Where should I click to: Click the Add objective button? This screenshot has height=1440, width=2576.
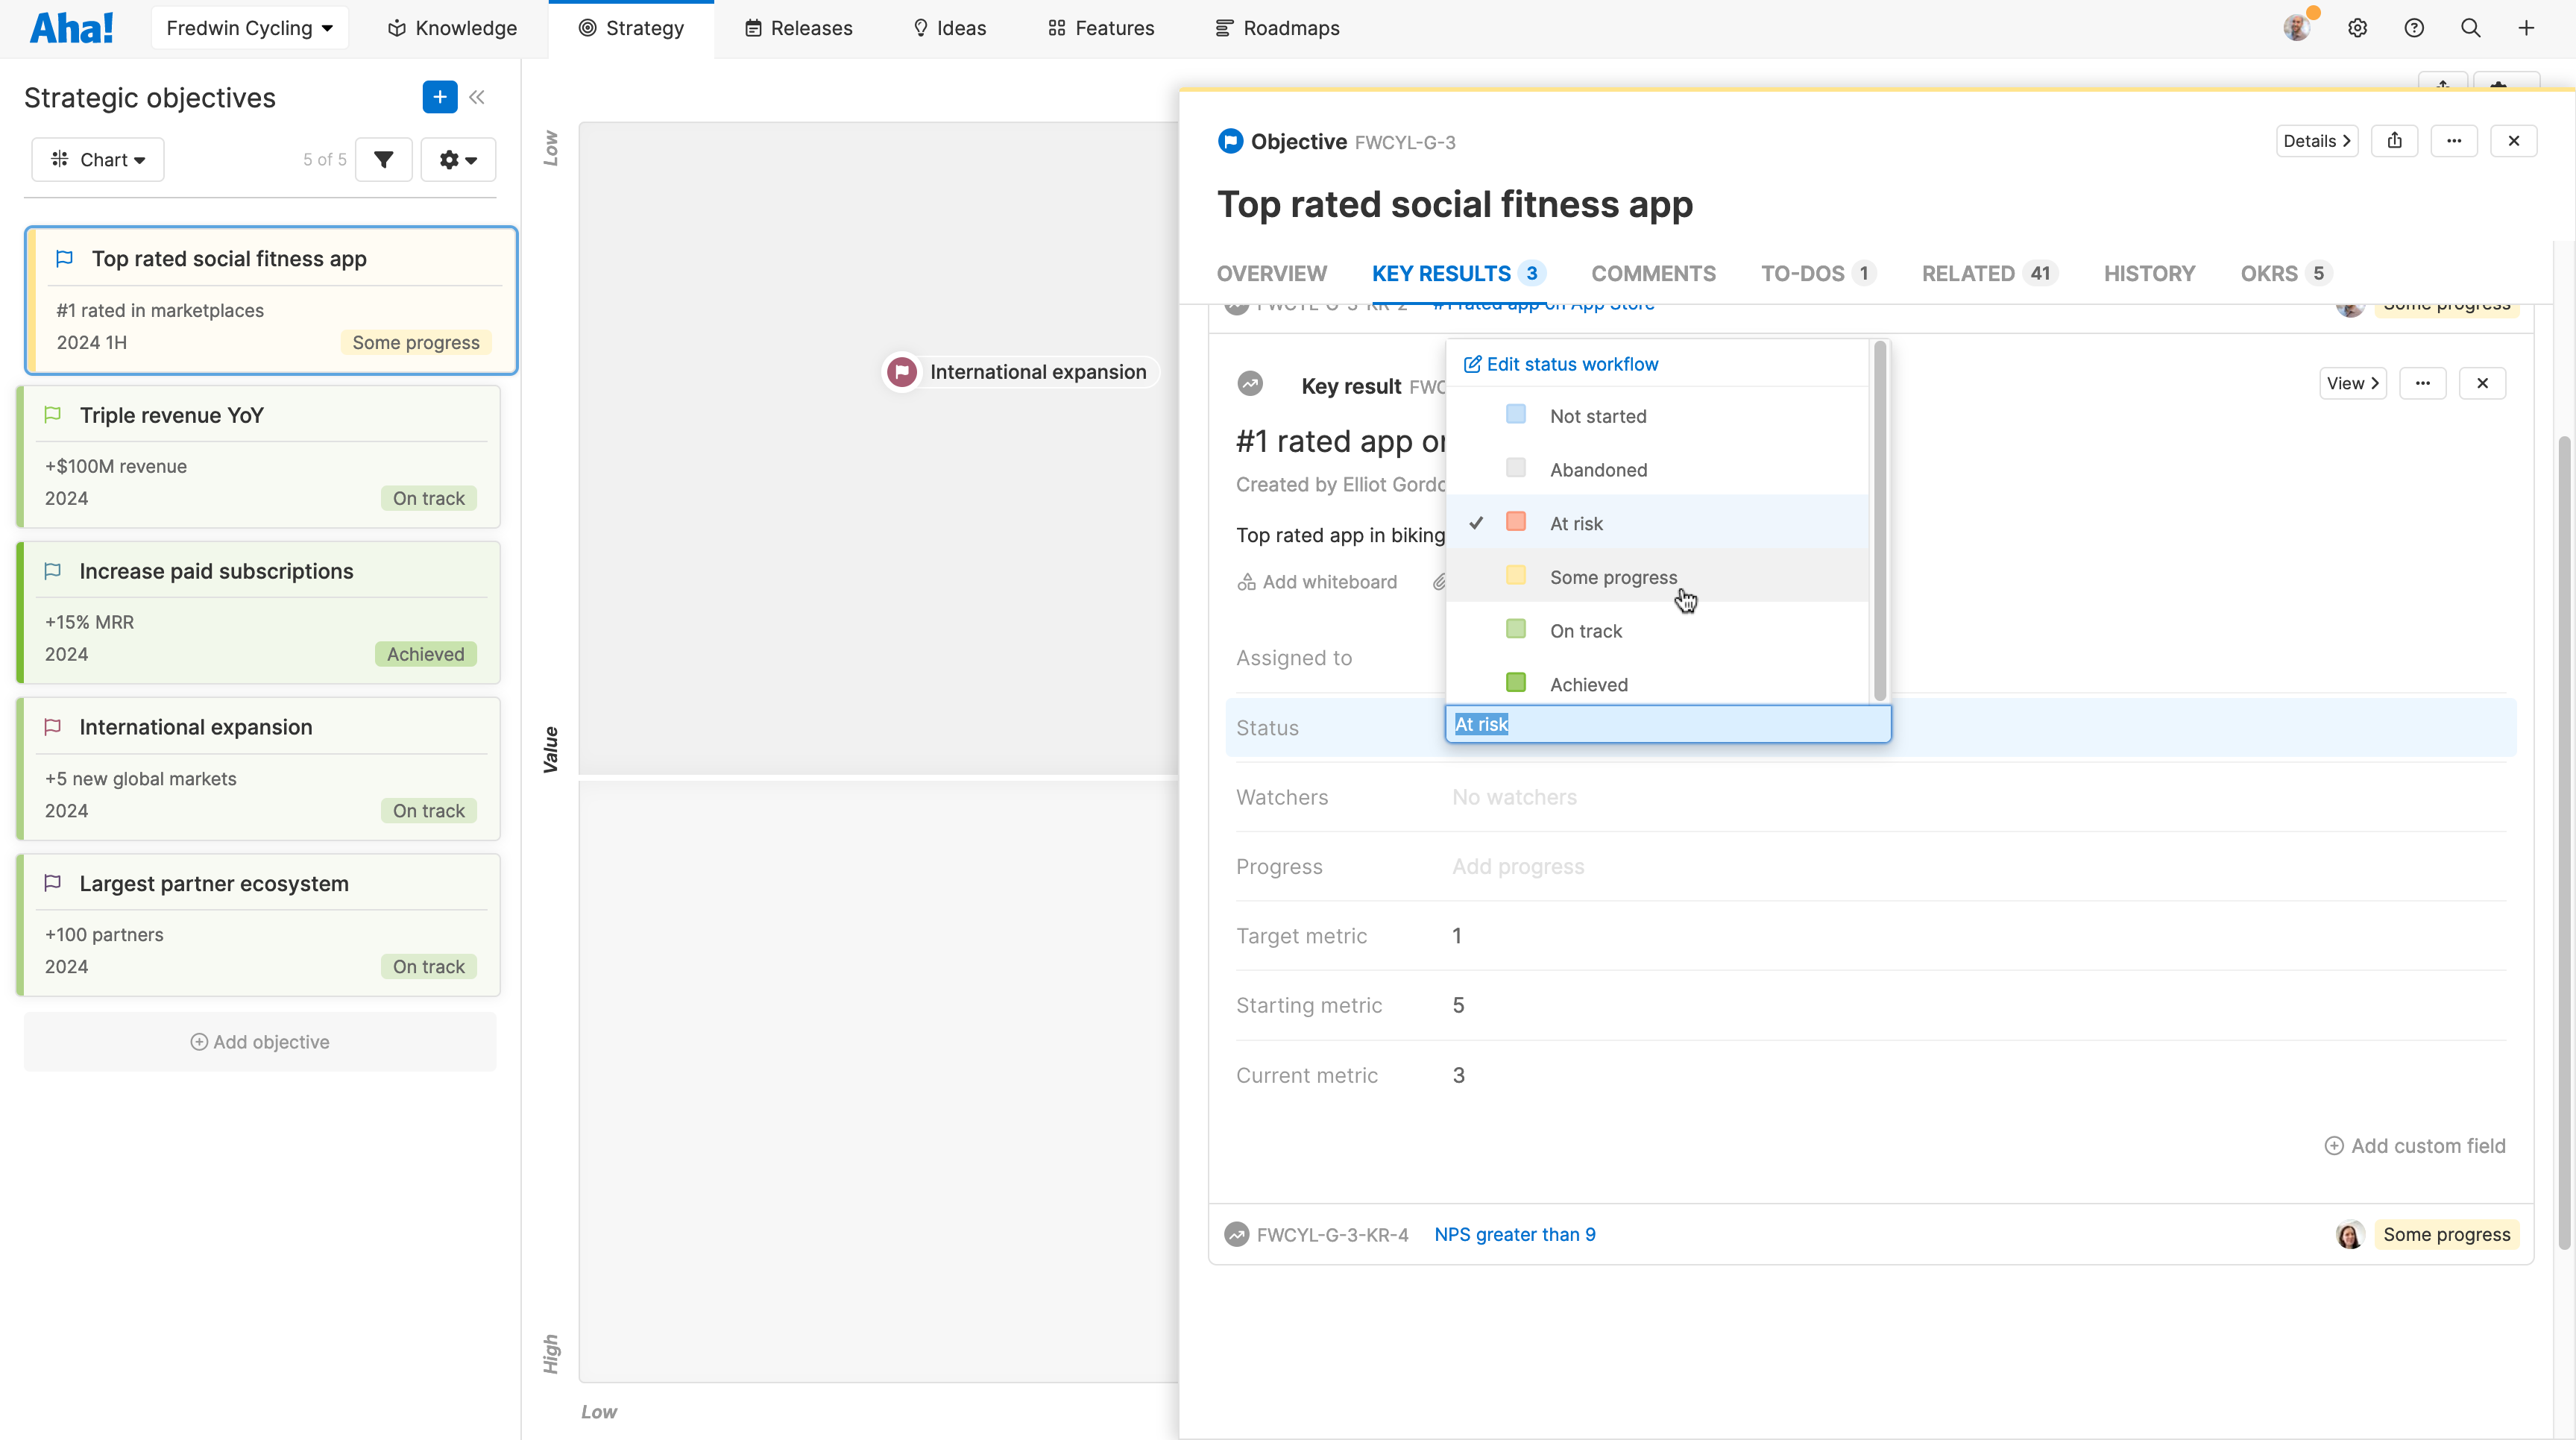point(259,1041)
